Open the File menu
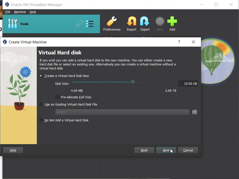This screenshot has width=239, height=179. [x=8, y=12]
